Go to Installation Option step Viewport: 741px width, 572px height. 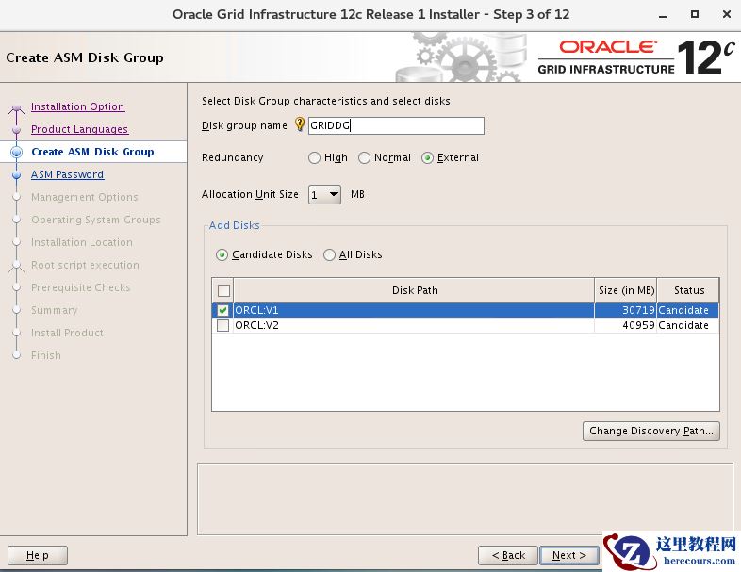point(78,106)
